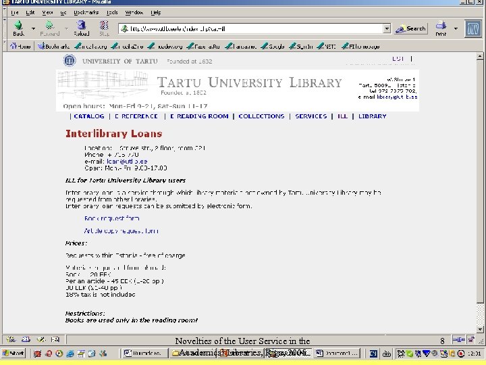Click the Interlibrary Loans heading
The height and width of the screenshot is (365, 486).
pos(114,134)
